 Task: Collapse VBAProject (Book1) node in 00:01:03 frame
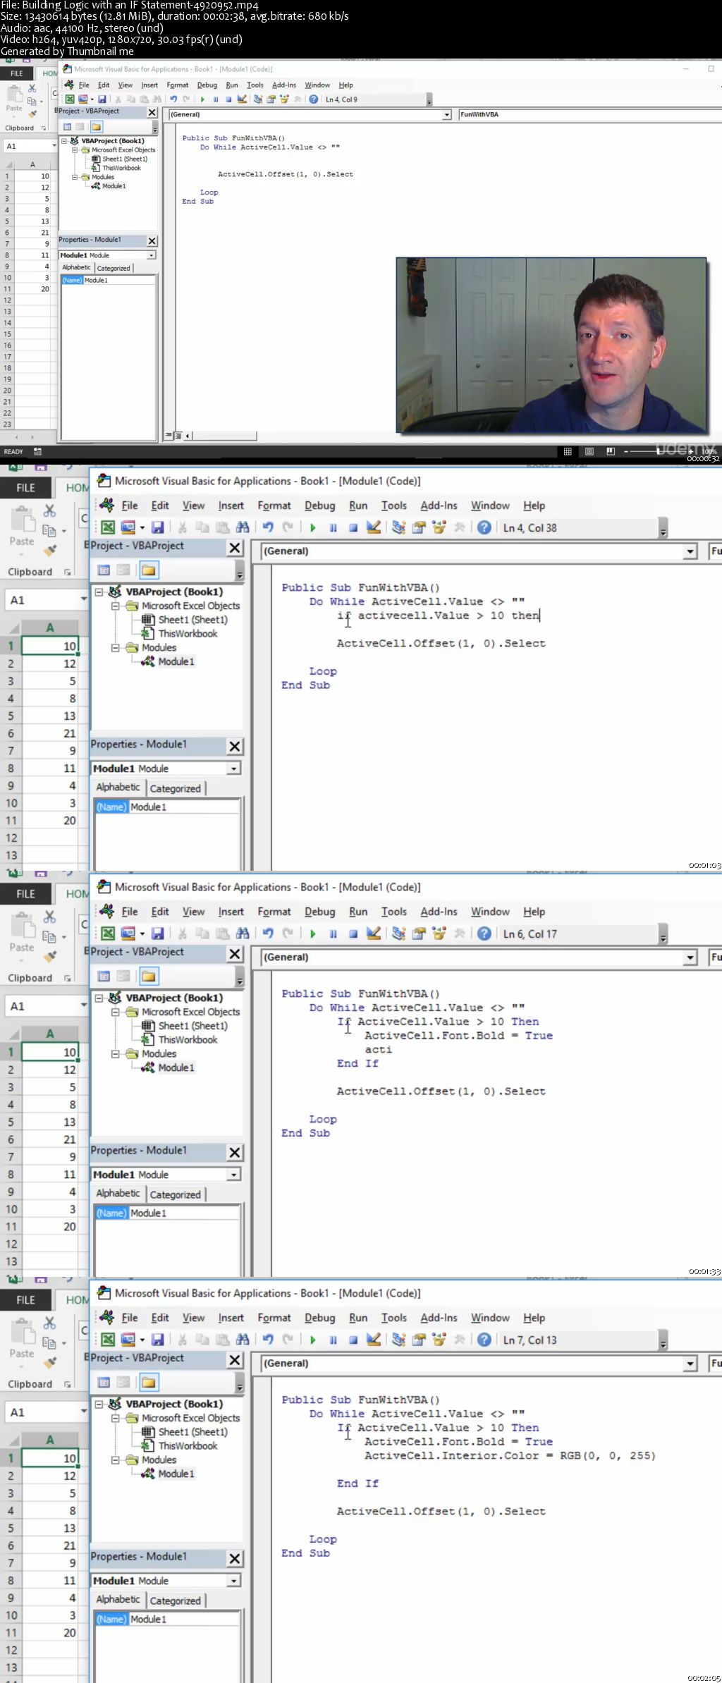point(99,592)
